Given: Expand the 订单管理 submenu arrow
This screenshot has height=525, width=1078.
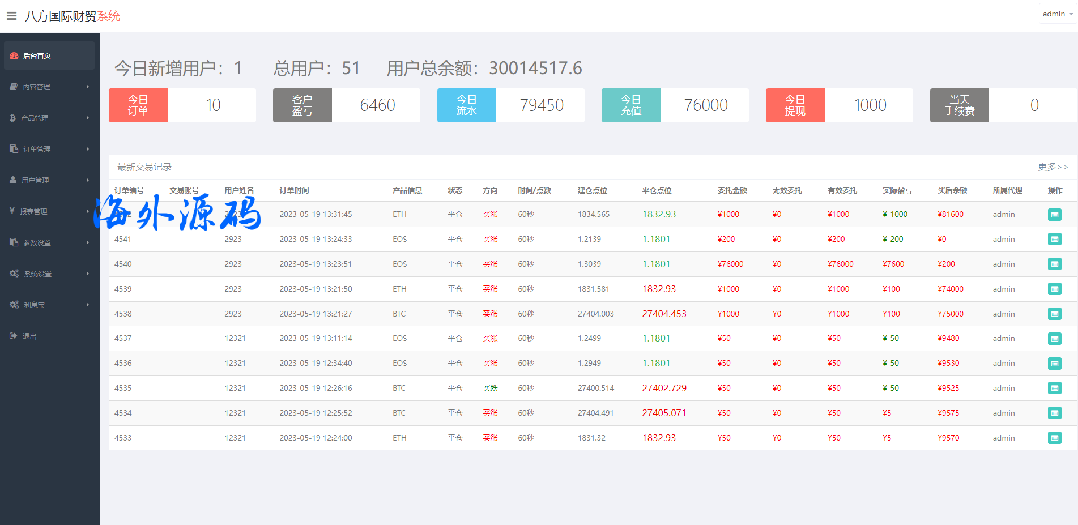Looking at the screenshot, I should [88, 149].
